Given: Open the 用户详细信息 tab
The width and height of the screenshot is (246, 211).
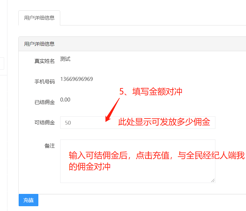Looking at the screenshot, I should [x=39, y=18].
